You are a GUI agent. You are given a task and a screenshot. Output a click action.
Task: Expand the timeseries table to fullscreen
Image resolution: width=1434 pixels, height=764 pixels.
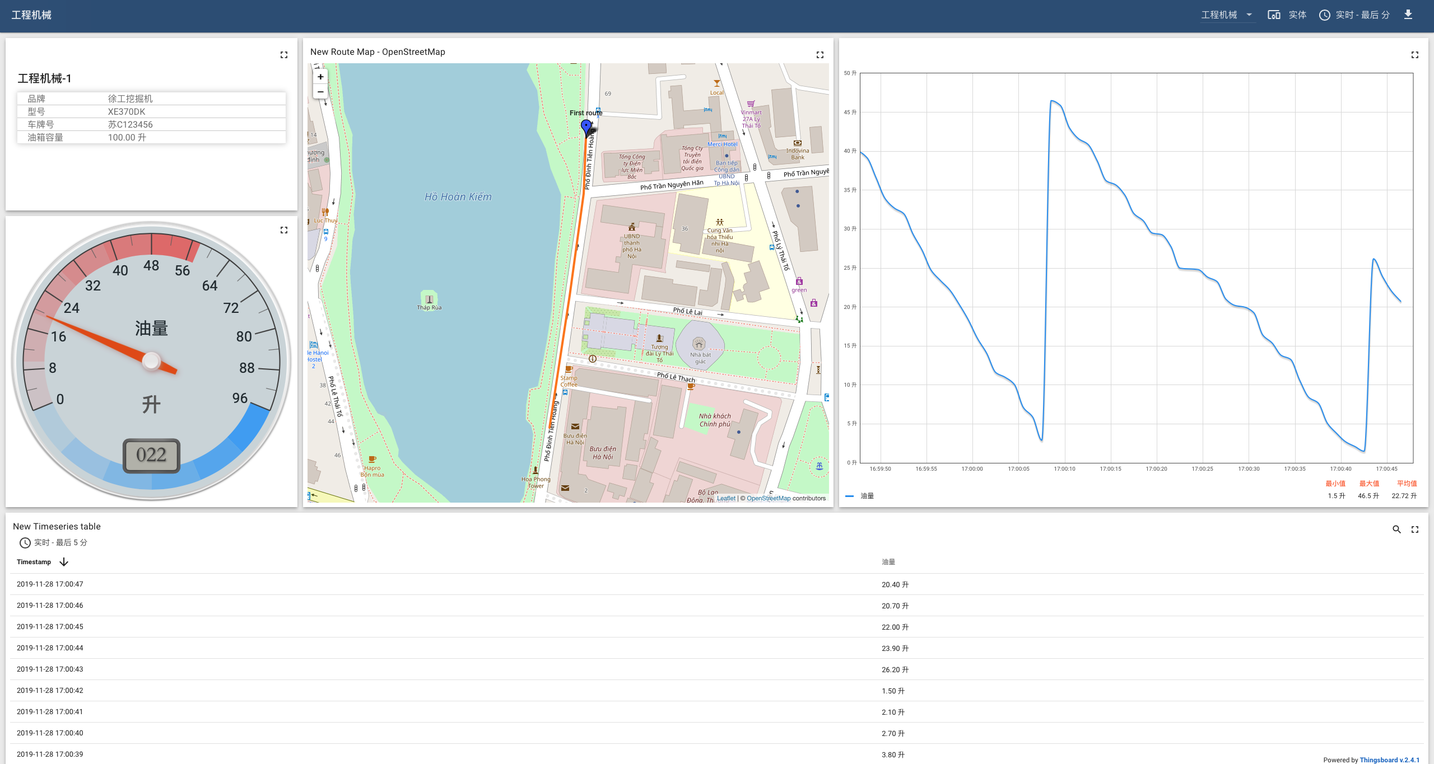(1414, 529)
